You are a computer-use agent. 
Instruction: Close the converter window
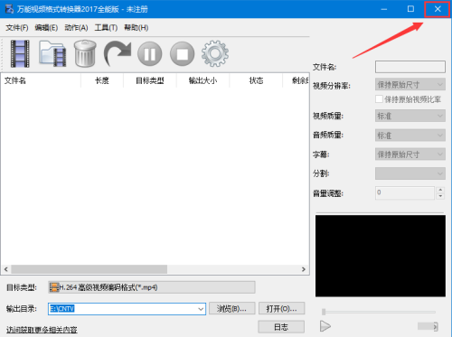click(438, 9)
